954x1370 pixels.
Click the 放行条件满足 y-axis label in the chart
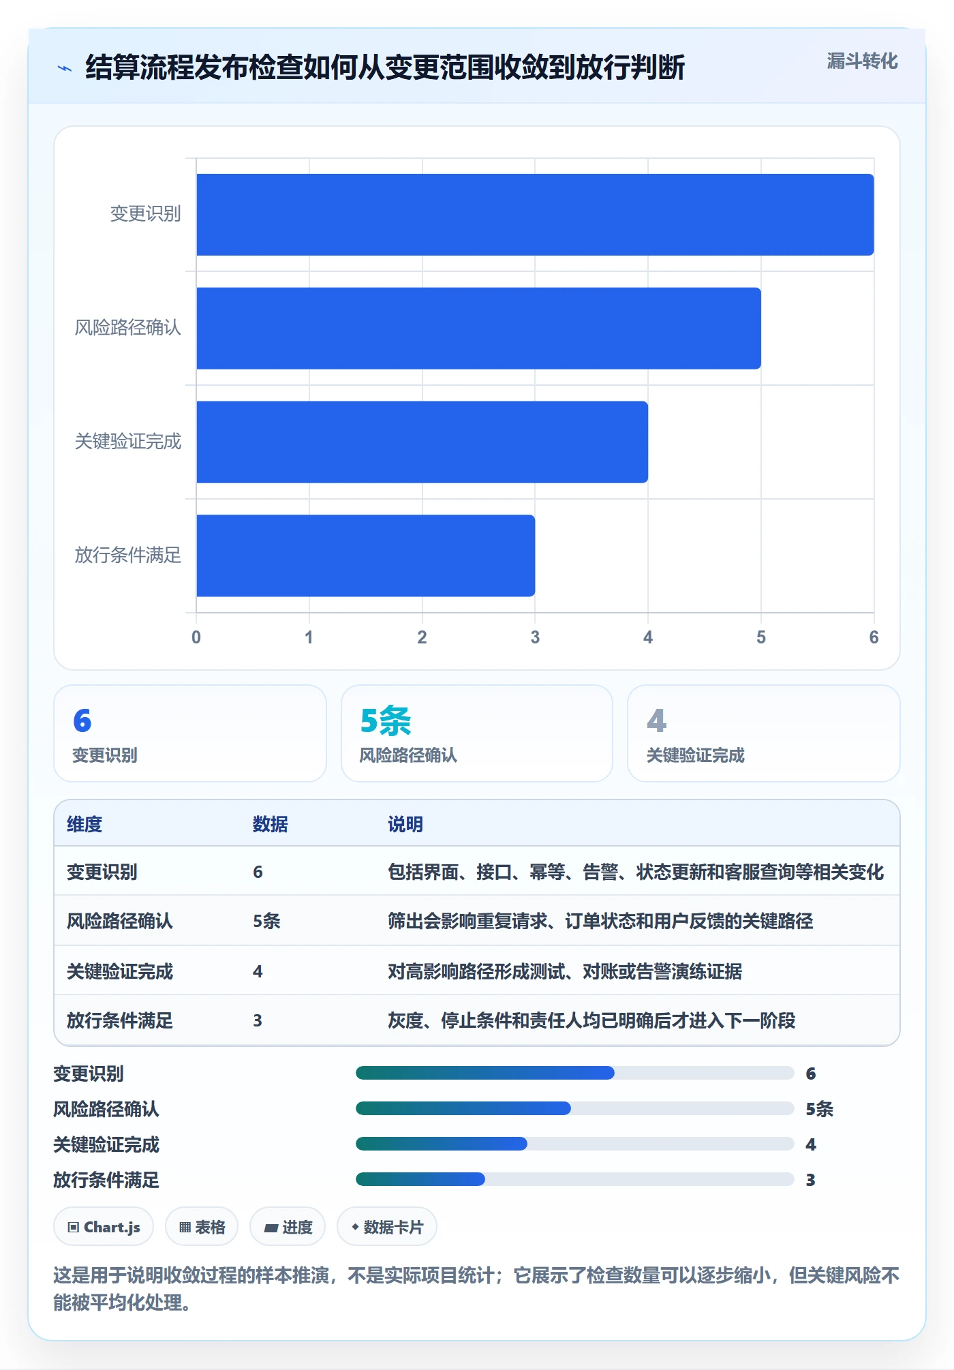tap(128, 555)
